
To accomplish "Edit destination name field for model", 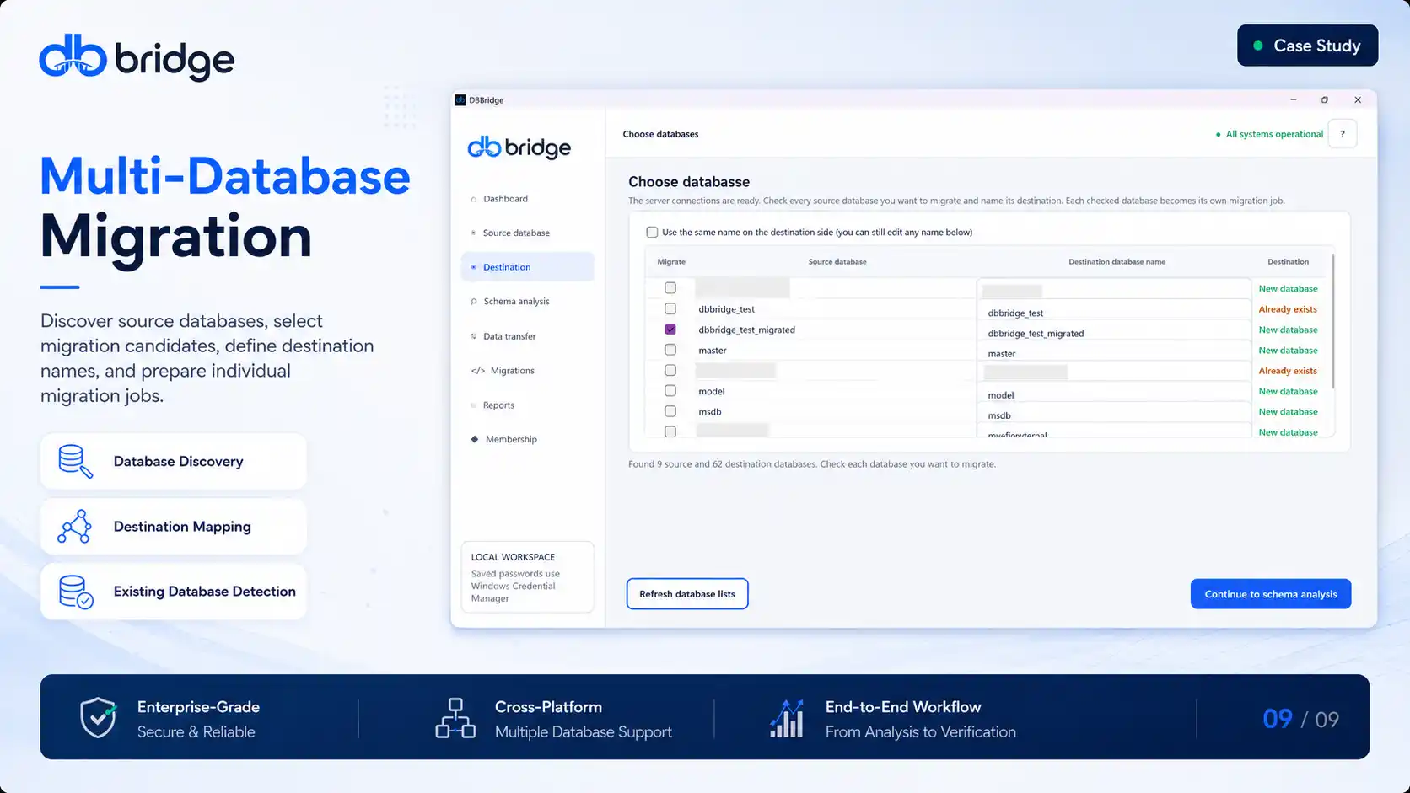I will click(x=1114, y=393).
